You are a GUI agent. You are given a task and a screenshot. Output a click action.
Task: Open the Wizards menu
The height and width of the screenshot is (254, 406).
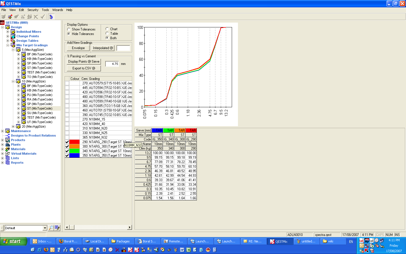point(58,10)
